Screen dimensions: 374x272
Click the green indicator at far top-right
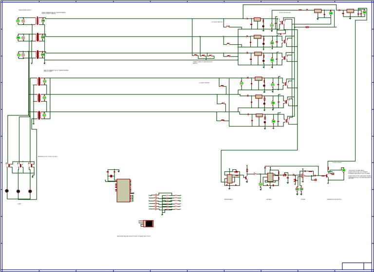point(364,12)
